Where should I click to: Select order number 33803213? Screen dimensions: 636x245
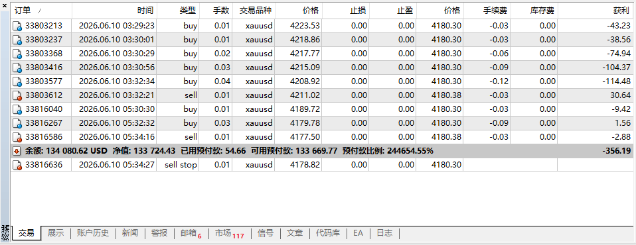44,26
